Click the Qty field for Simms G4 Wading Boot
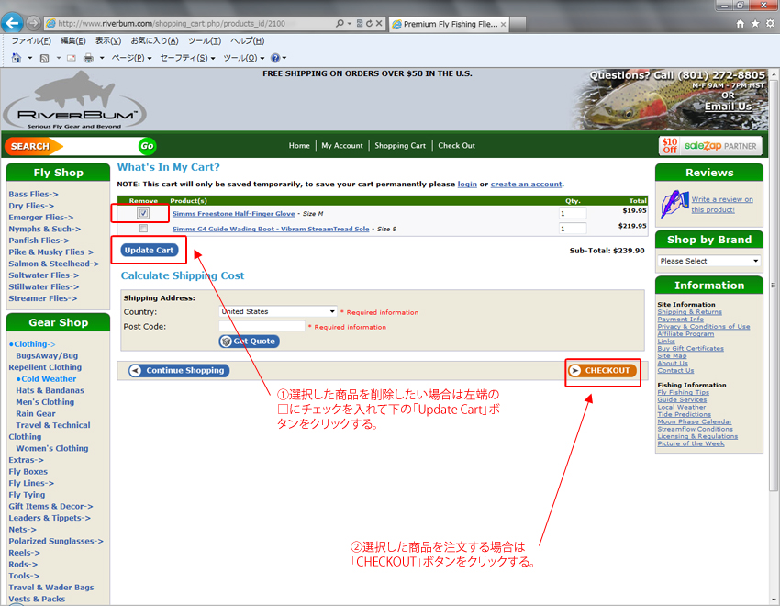 572,229
